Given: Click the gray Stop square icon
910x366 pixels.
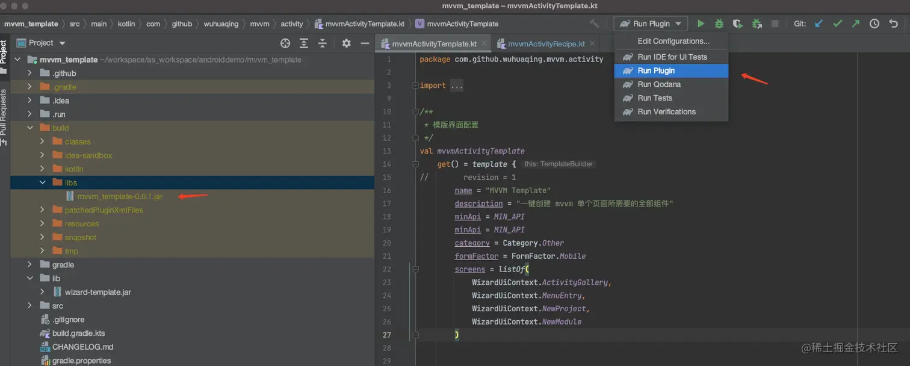Looking at the screenshot, I should click(775, 23).
